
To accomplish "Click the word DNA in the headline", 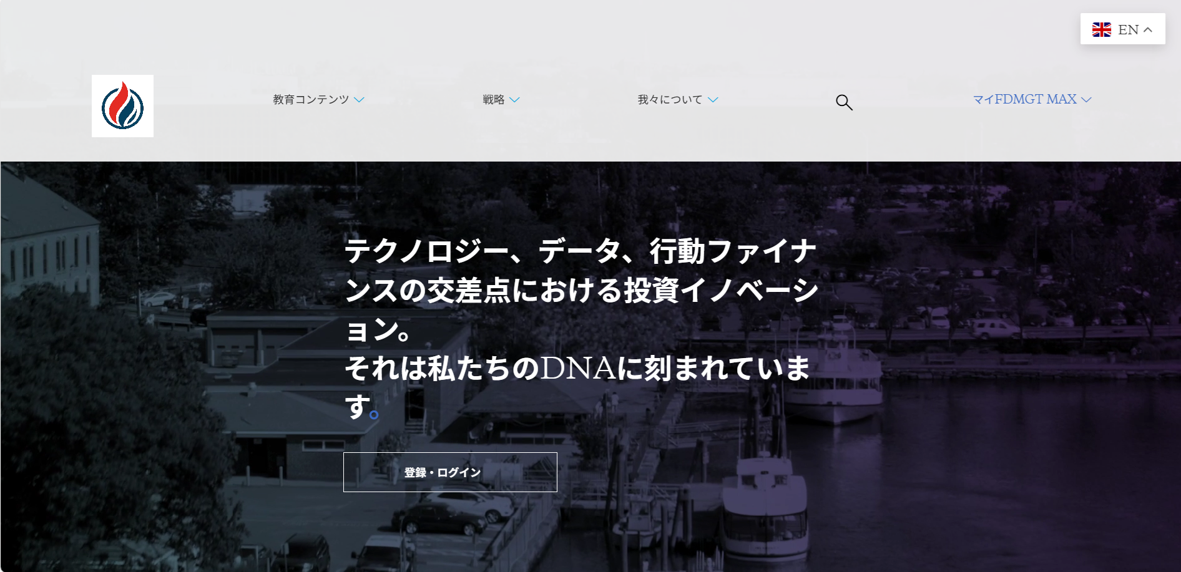I will coord(578,368).
